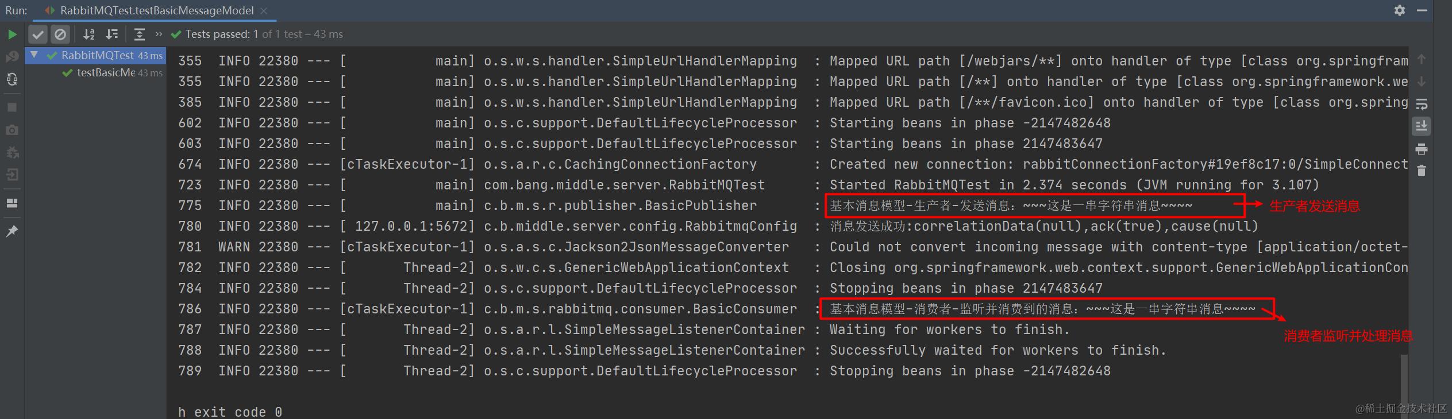
Task: Toggle scroll to end of console
Action: [x=1422, y=126]
